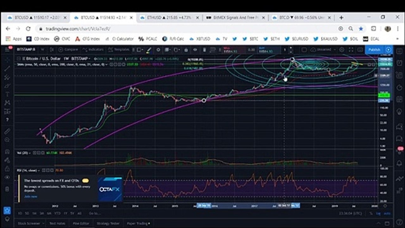Click the remove drawings trash icon in left toolbar
405x228 pixels.
click(7, 189)
